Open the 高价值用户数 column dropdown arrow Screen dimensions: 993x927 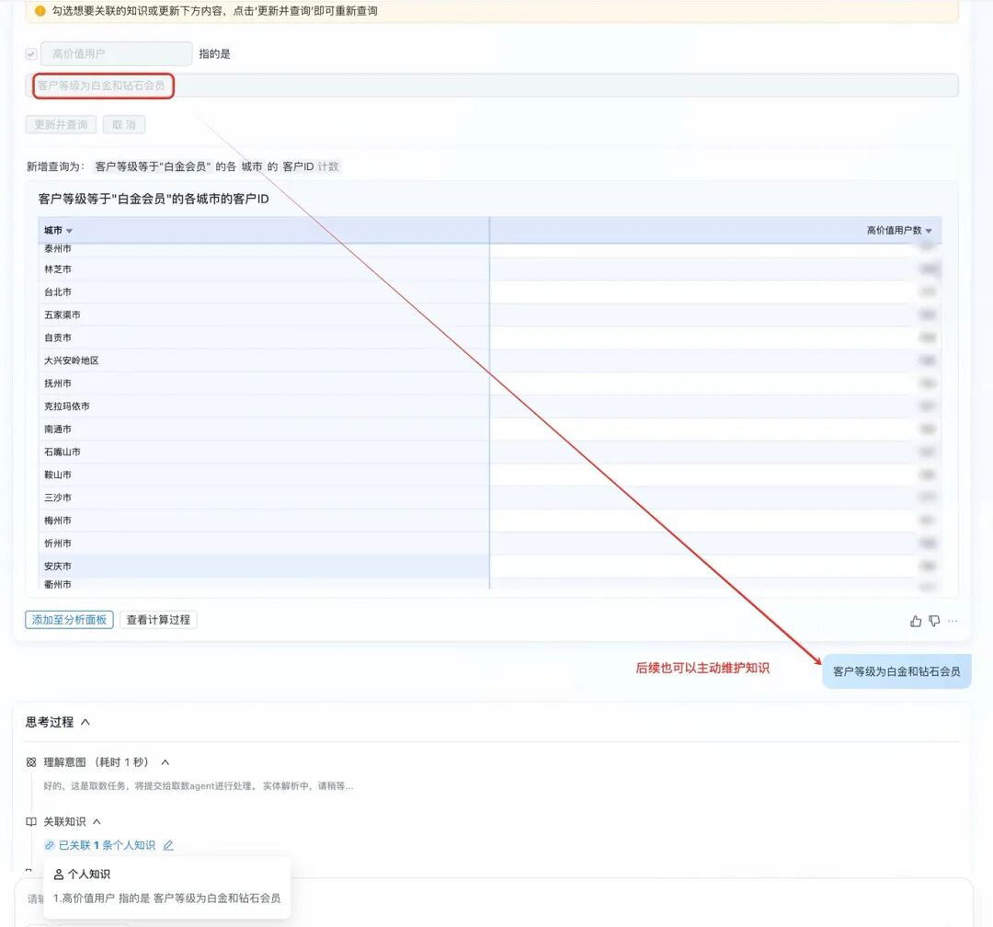pyautogui.click(x=929, y=231)
